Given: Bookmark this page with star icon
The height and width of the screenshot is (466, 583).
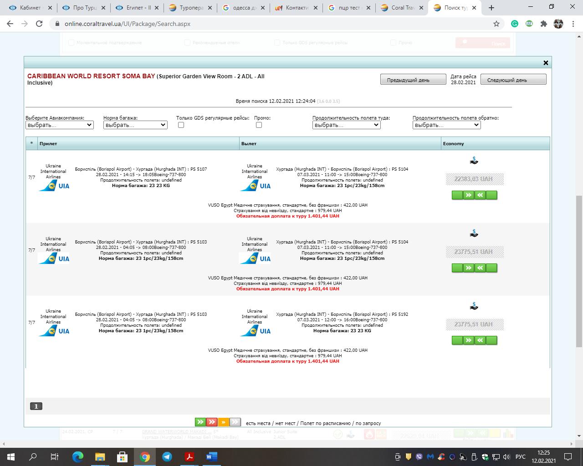Looking at the screenshot, I should tap(496, 24).
